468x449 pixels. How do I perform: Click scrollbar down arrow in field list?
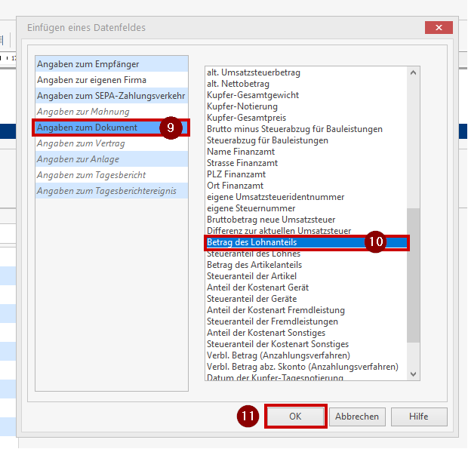[x=413, y=374]
